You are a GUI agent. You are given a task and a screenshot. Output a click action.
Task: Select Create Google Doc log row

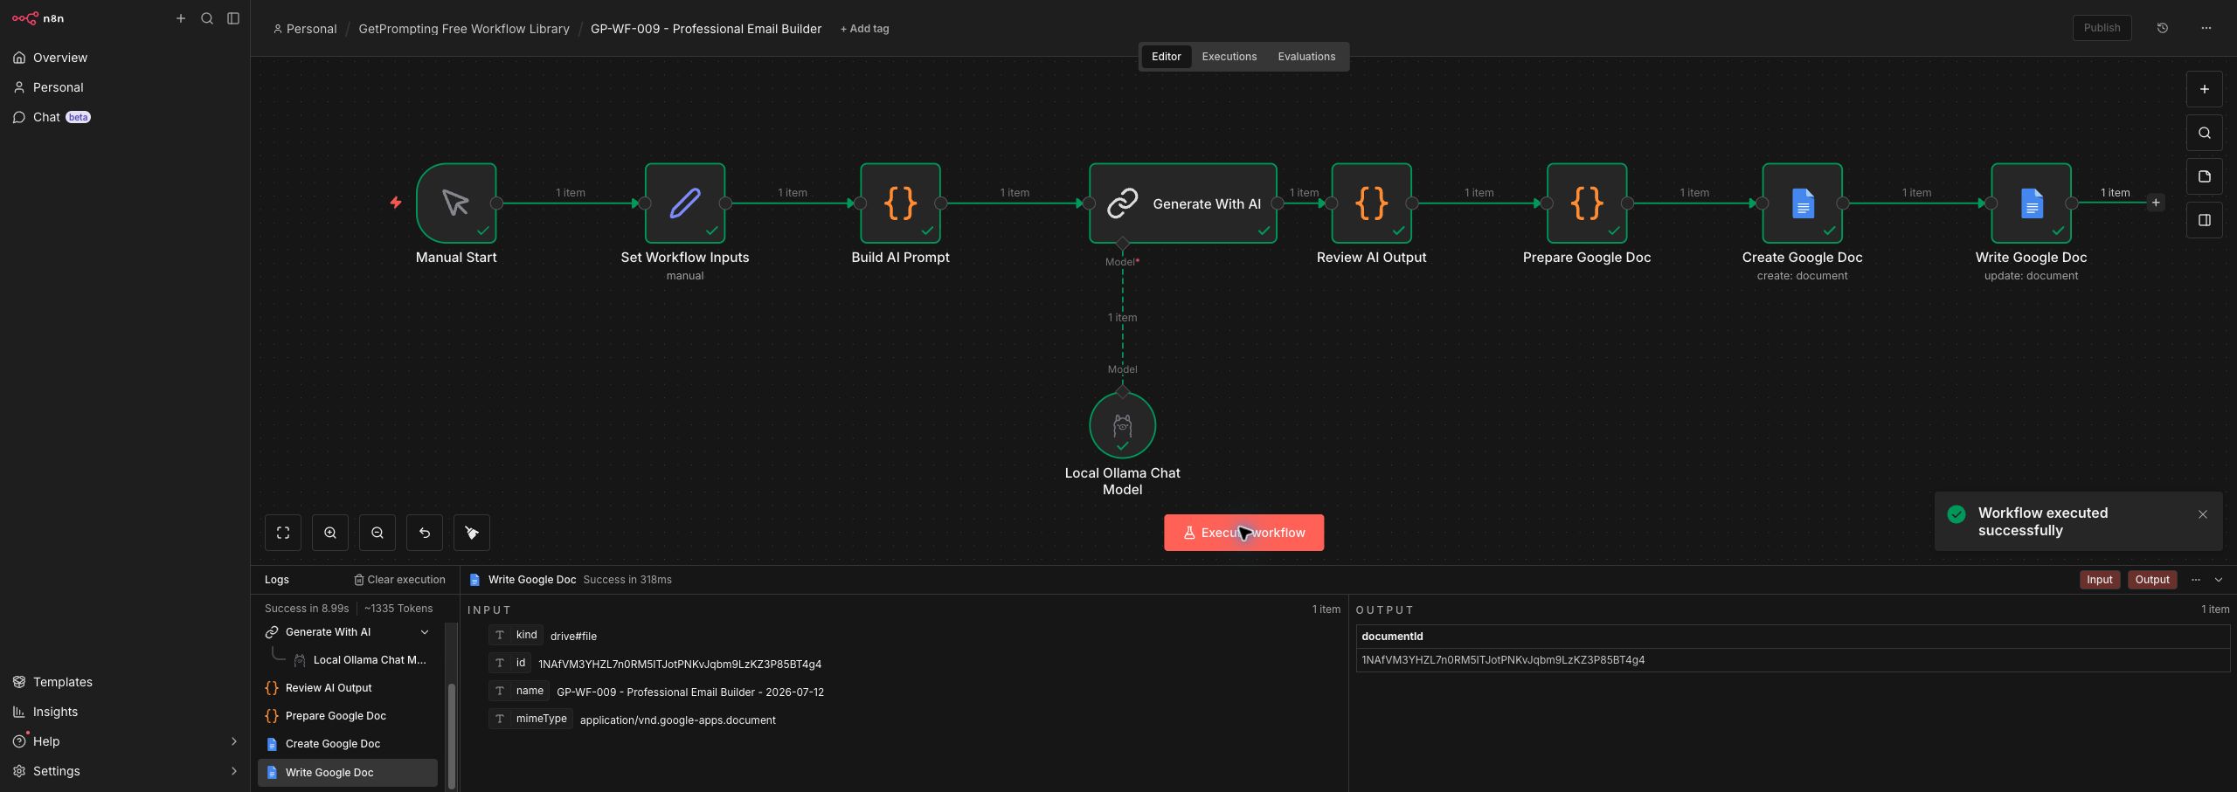coord(348,744)
